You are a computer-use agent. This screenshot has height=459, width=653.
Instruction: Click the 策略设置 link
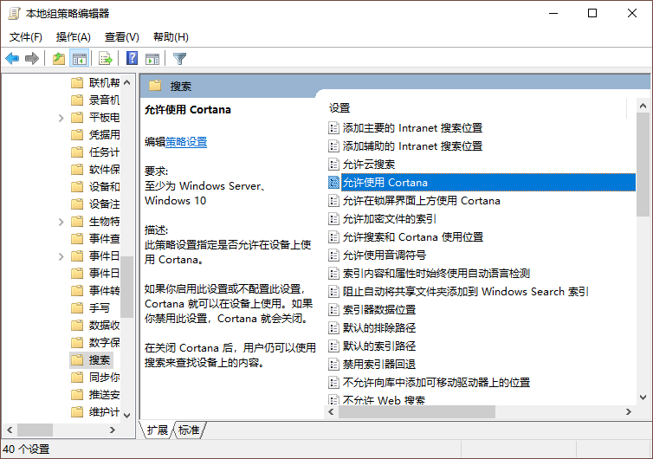click(186, 142)
